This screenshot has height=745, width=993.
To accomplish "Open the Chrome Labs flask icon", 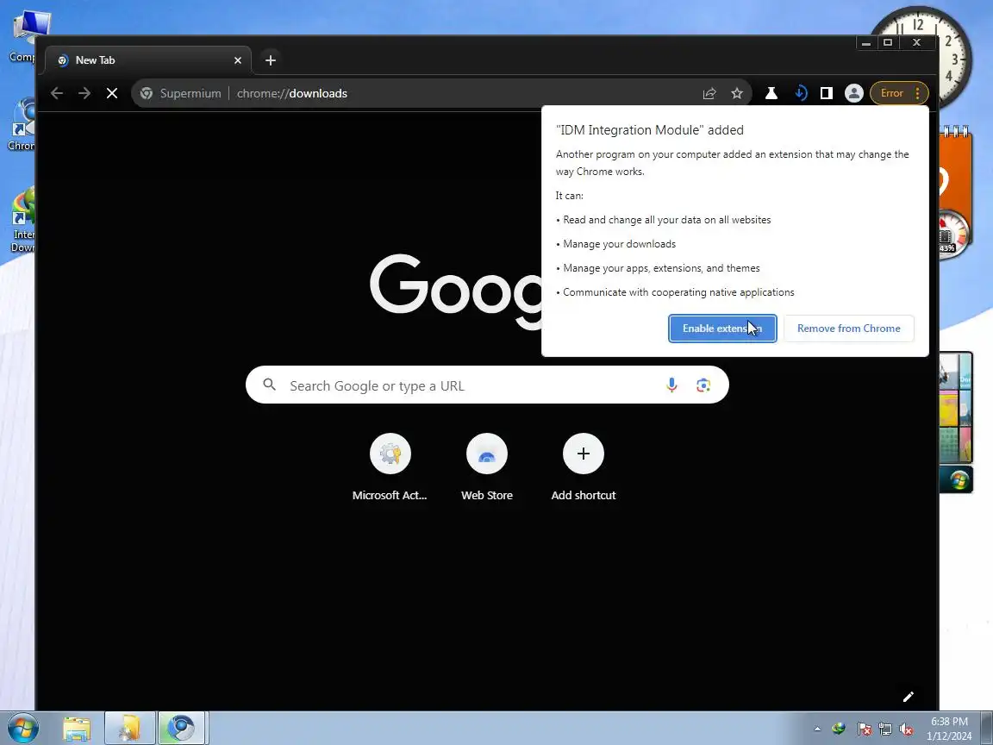I will click(771, 93).
